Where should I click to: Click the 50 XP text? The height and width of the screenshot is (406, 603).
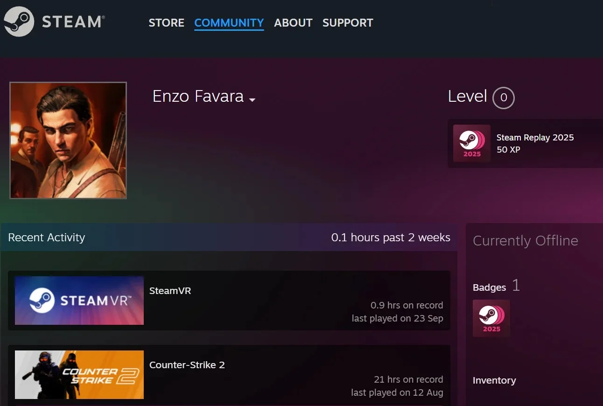tap(508, 150)
